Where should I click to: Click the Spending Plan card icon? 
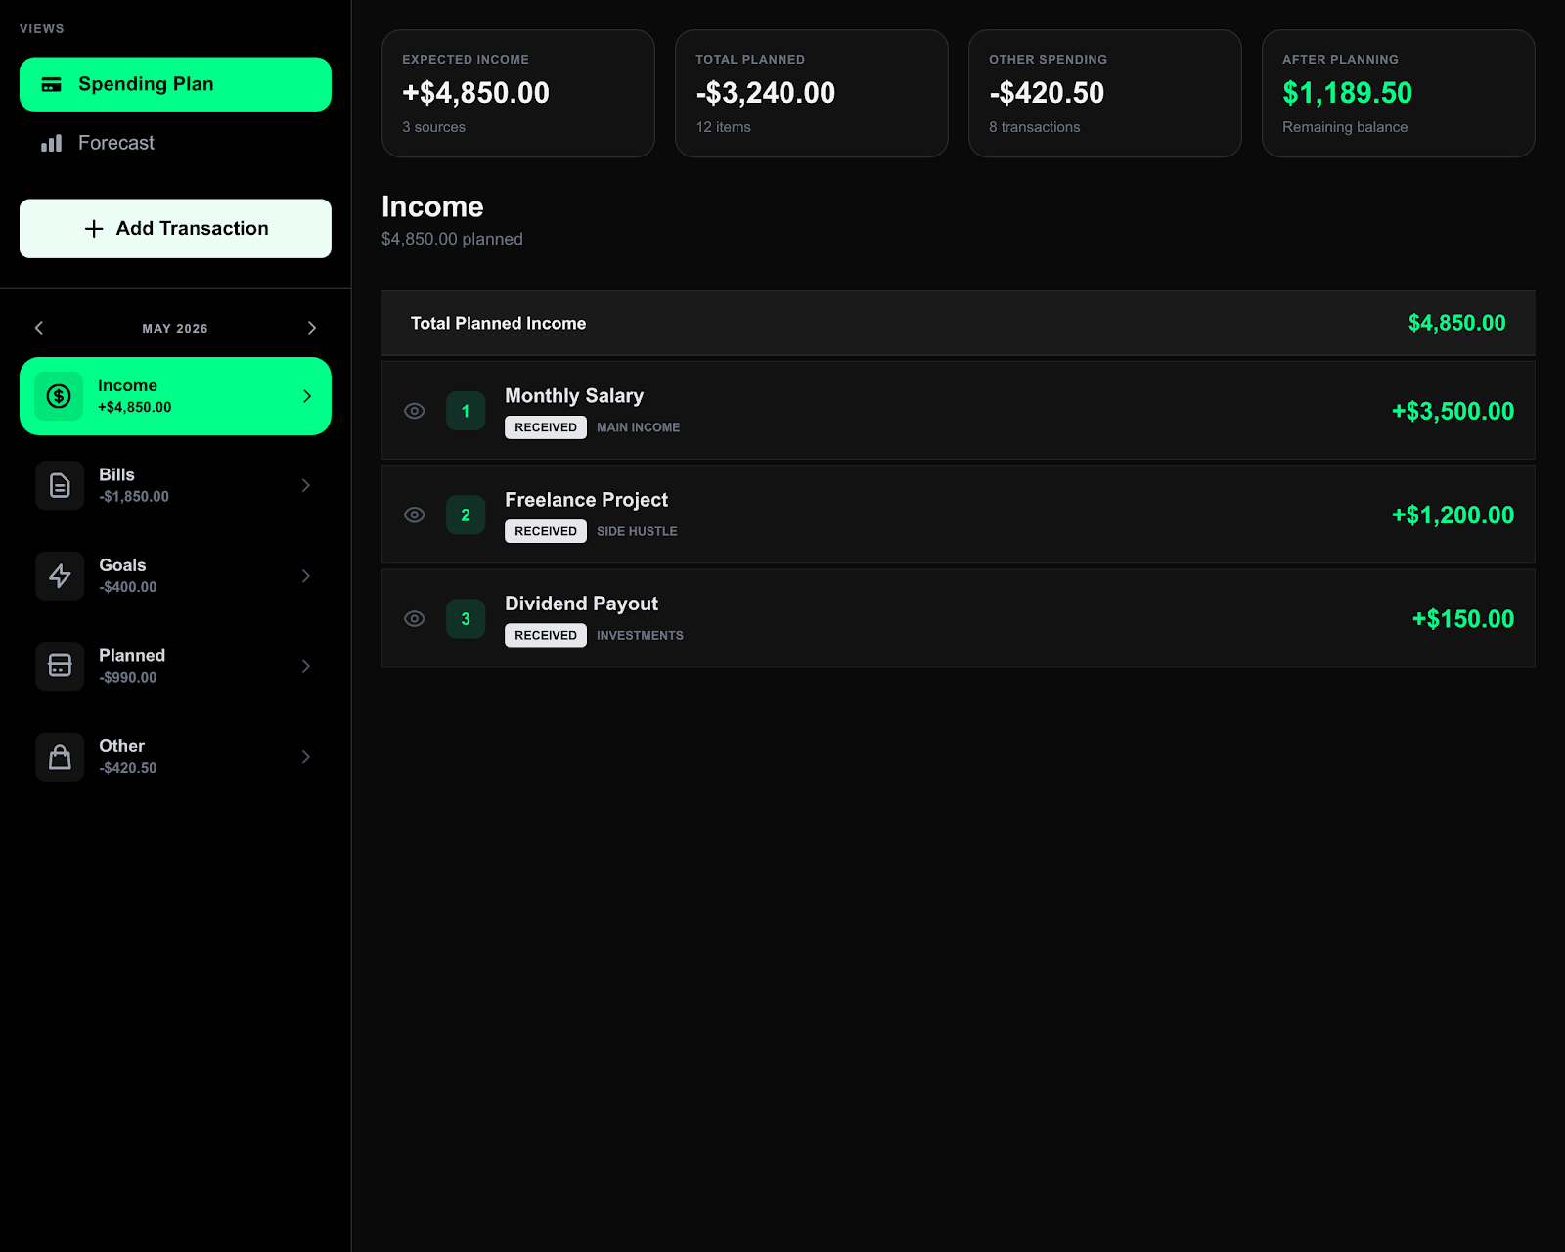pyautogui.click(x=52, y=84)
